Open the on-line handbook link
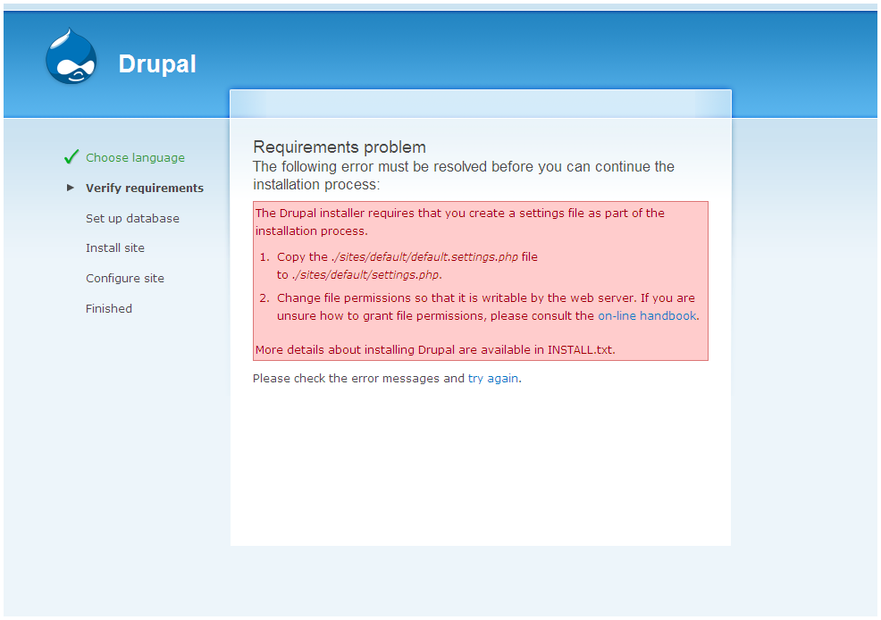881x620 pixels. [x=647, y=315]
